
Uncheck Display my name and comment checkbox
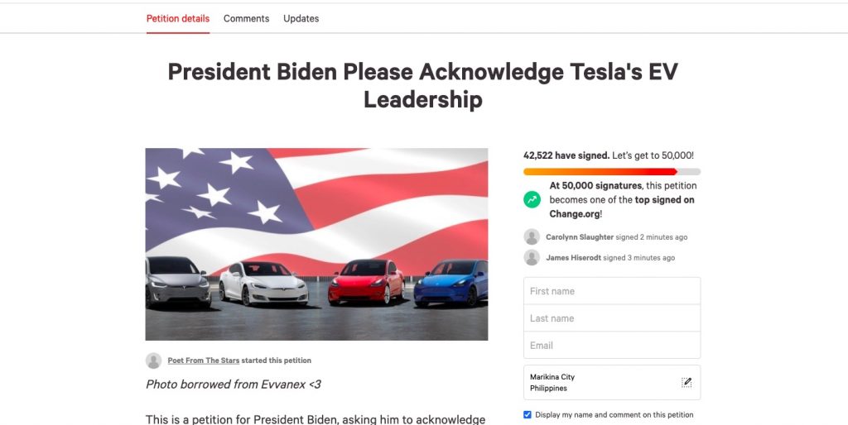528,415
